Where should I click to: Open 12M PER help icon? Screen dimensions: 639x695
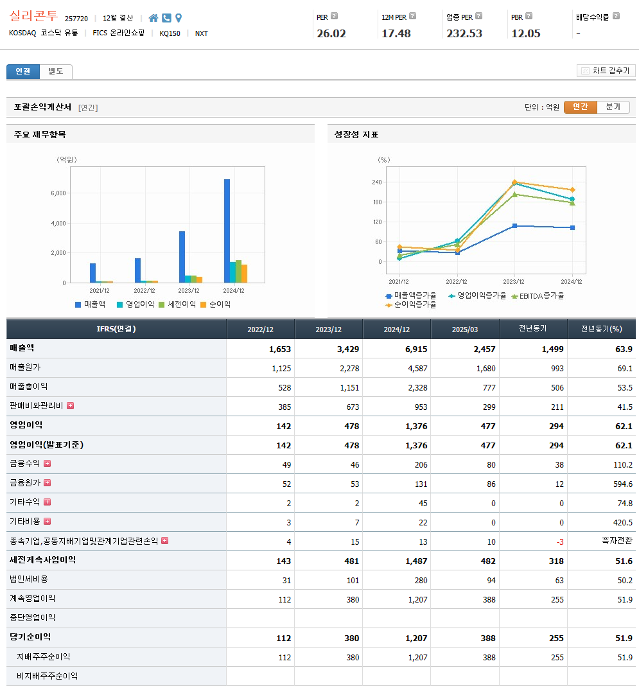tap(412, 16)
